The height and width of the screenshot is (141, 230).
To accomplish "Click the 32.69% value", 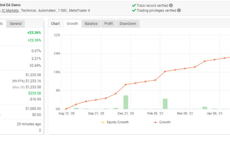I will (35, 66).
